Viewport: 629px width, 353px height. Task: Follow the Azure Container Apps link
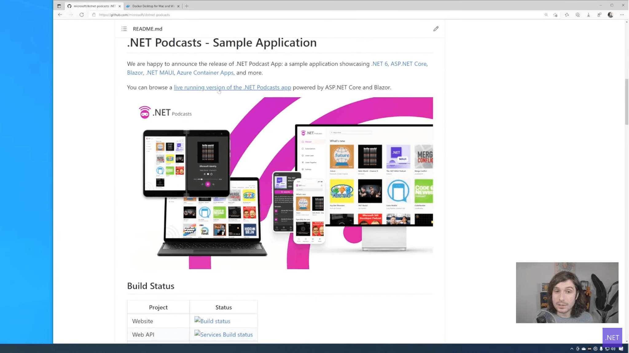205,73
